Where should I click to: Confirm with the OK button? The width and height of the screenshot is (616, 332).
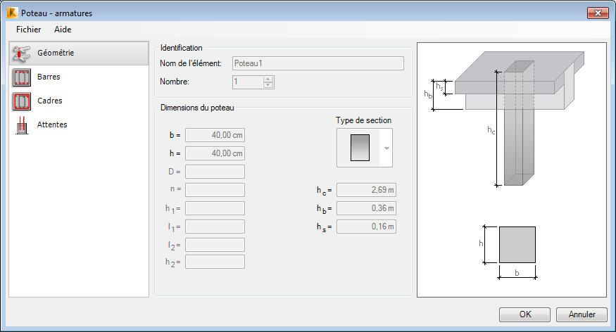pos(524,314)
